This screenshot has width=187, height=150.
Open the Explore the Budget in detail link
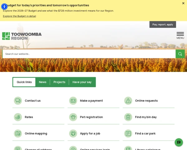pyautogui.click(x=19, y=16)
